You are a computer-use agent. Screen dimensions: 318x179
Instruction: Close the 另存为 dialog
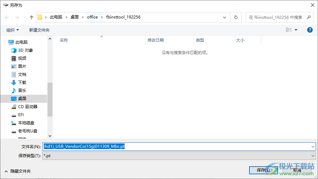pyautogui.click(x=313, y=5)
